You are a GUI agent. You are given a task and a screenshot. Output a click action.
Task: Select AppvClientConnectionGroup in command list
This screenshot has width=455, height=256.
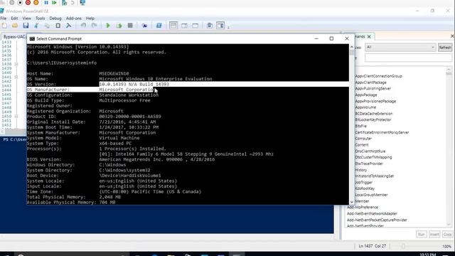pos(378,76)
